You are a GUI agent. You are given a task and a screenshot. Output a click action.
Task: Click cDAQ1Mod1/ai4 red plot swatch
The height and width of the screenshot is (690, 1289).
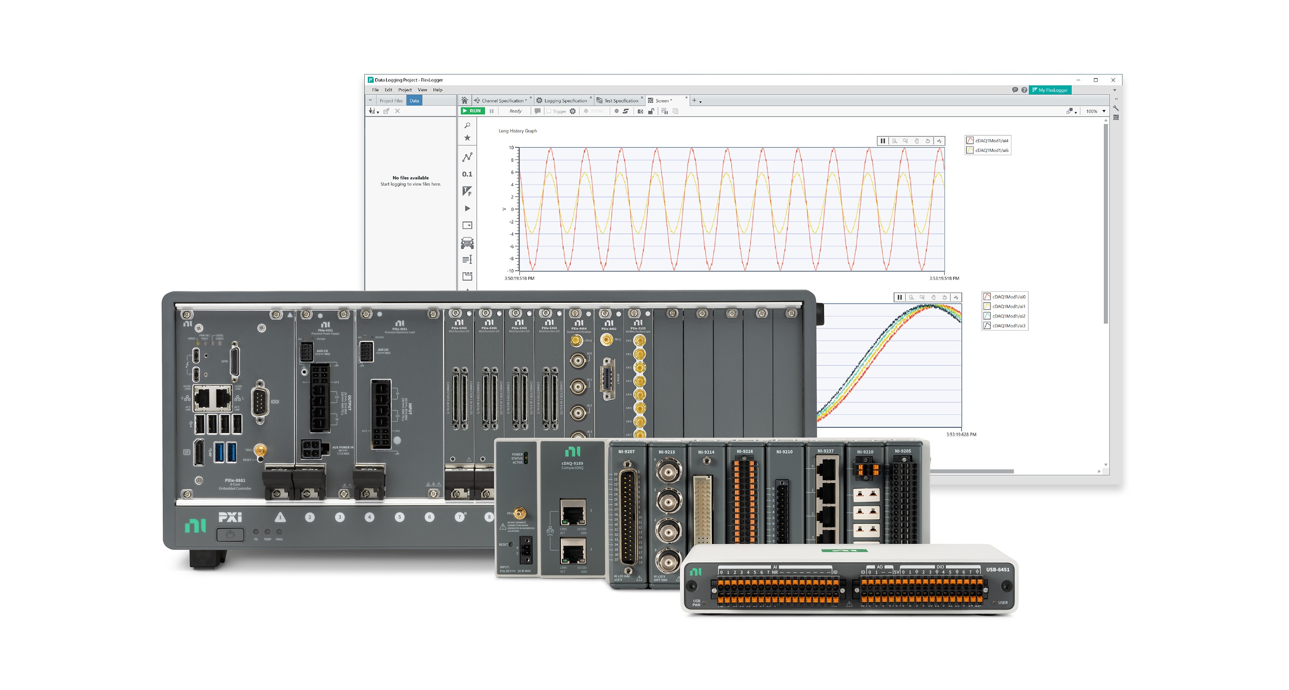coord(970,140)
